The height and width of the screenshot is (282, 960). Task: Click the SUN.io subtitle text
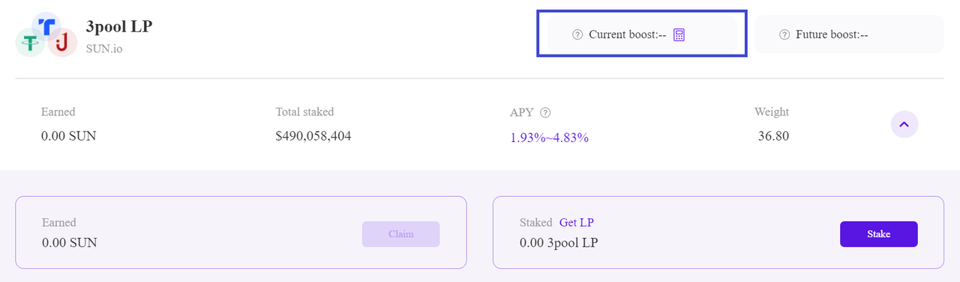click(104, 49)
